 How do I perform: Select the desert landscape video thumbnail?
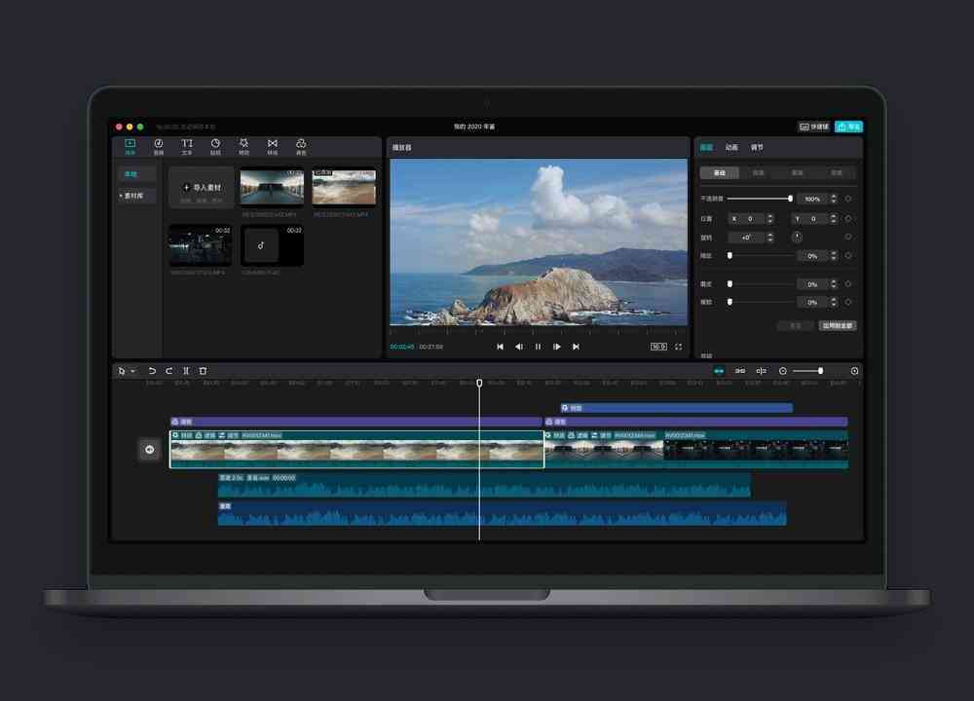344,186
